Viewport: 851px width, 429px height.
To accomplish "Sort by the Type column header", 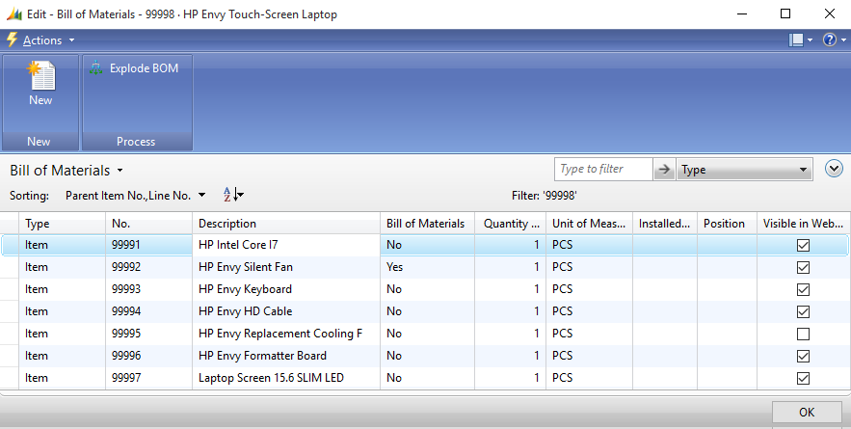I will 63,224.
